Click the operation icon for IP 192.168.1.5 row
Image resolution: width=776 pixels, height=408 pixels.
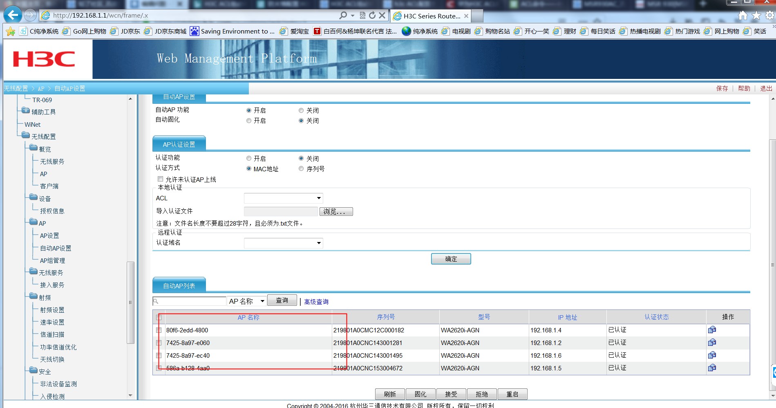click(712, 368)
